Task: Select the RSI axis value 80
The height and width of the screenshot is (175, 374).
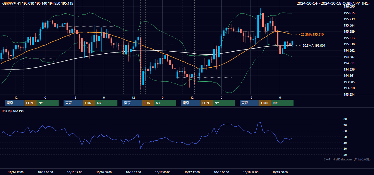Action: click(345, 119)
